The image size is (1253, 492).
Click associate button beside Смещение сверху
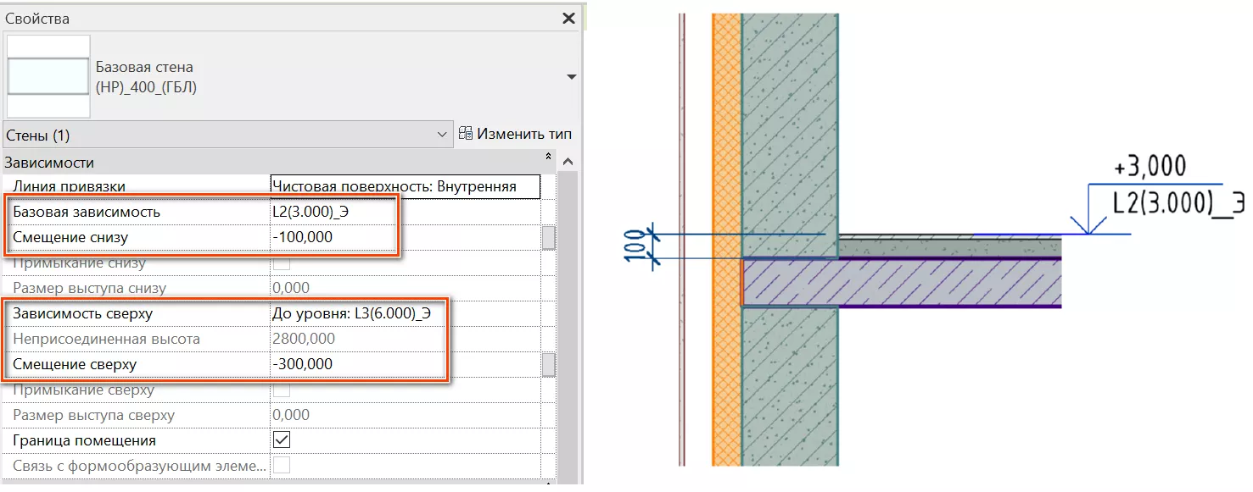point(549,365)
